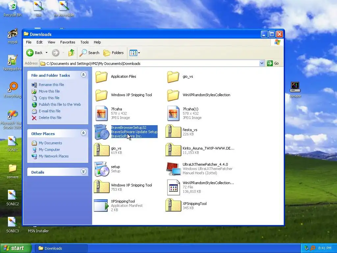
Task: Click the Everything tray icon in system tray
Action: (313, 248)
